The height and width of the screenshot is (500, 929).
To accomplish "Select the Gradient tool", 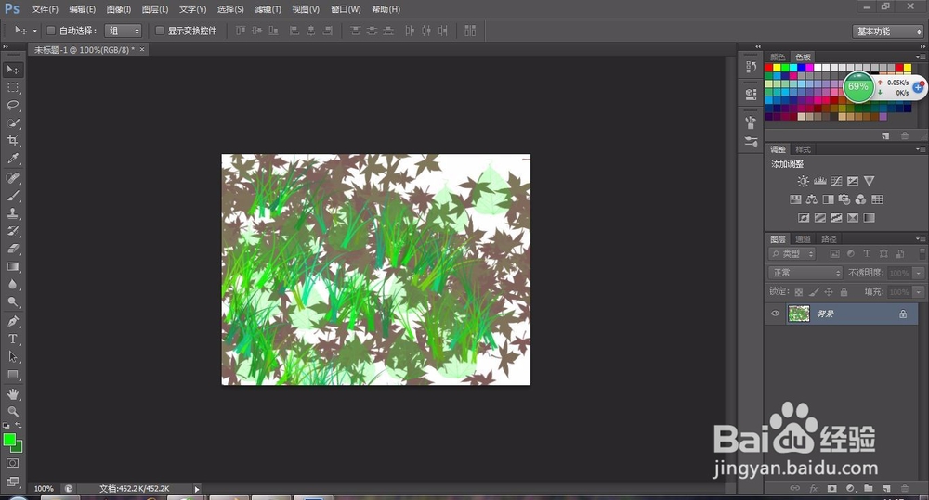I will tap(13, 267).
